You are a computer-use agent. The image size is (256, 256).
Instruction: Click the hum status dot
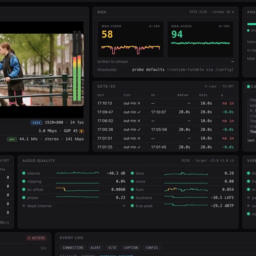[132, 189]
